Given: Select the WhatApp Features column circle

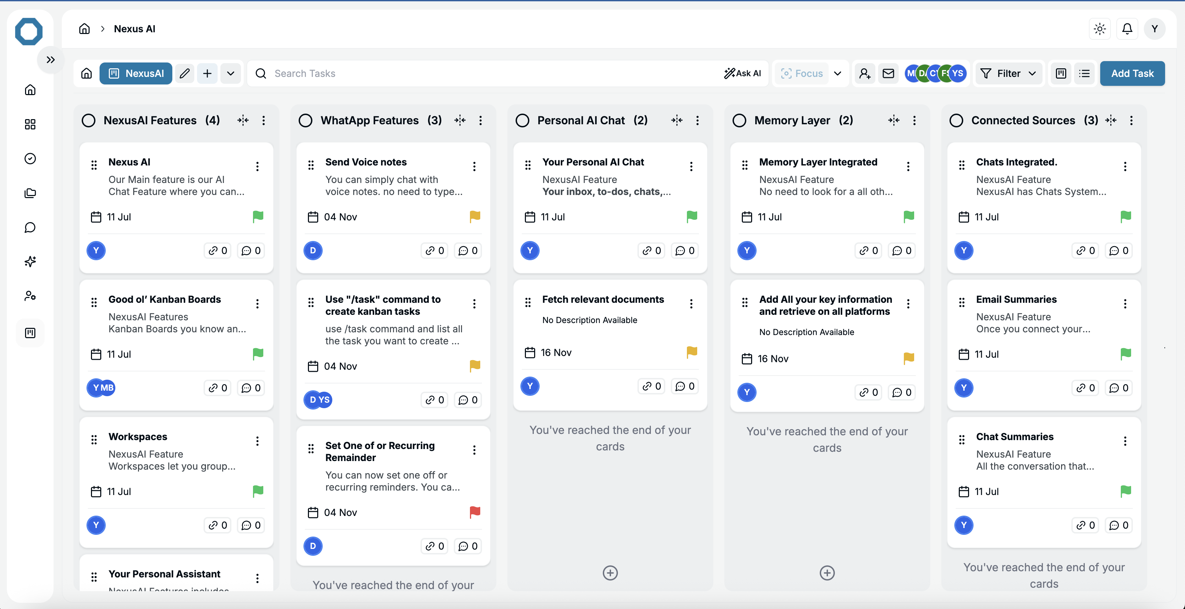Looking at the screenshot, I should tap(306, 120).
